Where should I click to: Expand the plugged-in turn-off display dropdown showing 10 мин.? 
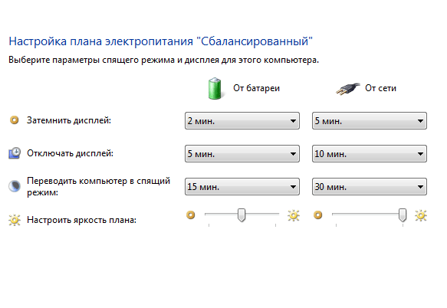pos(370,154)
